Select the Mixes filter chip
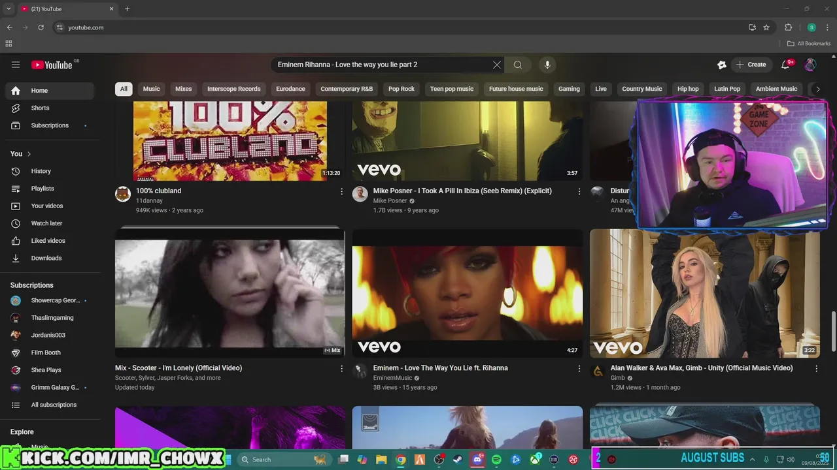837x470 pixels. pyautogui.click(x=184, y=89)
